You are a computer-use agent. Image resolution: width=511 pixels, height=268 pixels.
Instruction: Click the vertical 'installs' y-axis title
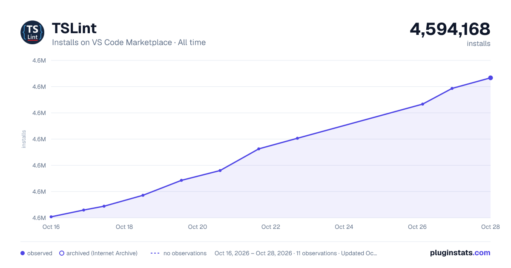24,139
